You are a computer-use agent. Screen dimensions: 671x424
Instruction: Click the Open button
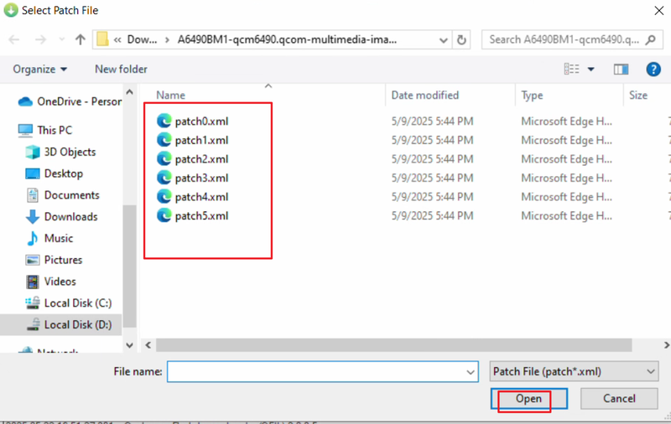(529, 399)
